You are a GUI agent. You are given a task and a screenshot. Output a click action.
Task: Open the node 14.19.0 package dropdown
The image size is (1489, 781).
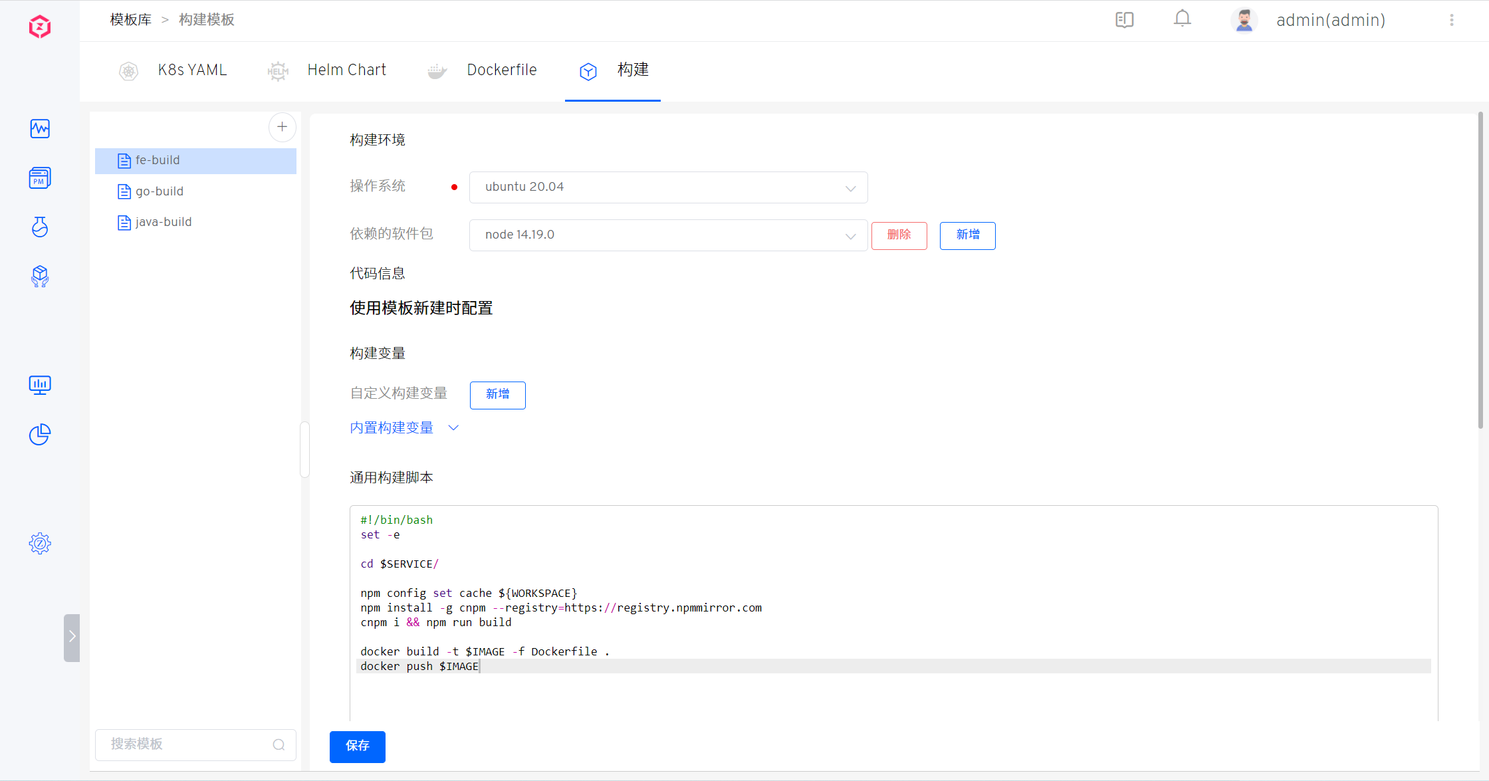(x=668, y=235)
